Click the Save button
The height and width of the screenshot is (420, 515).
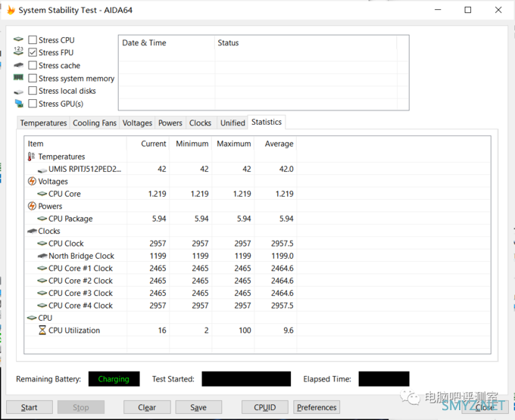coord(198,407)
